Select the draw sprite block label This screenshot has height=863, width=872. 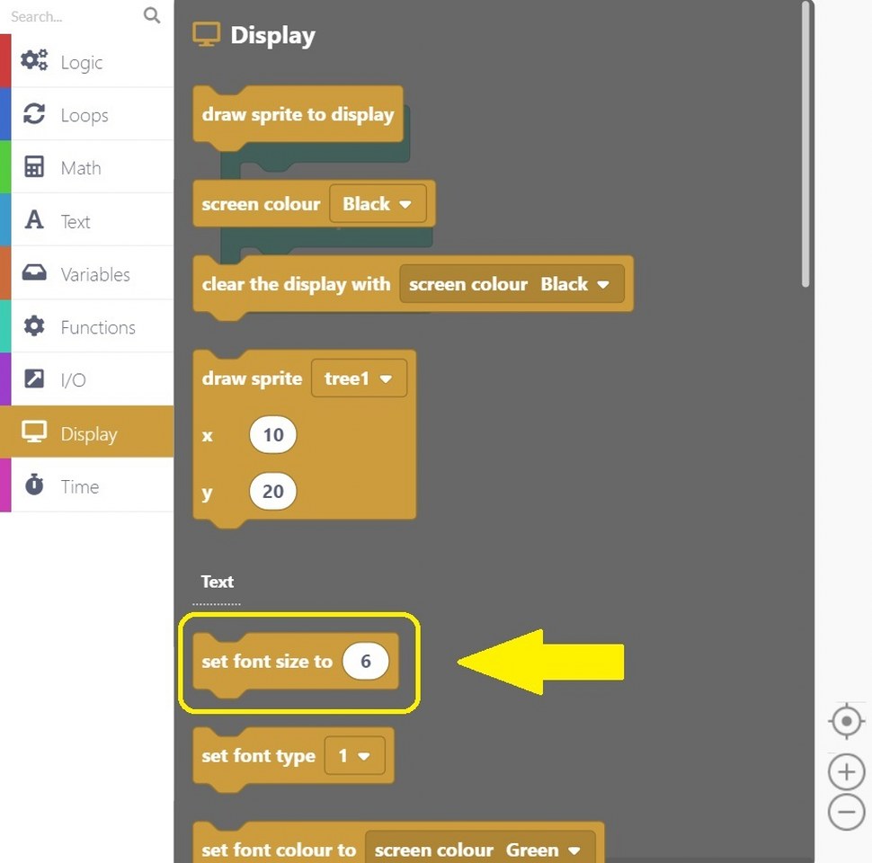(252, 378)
